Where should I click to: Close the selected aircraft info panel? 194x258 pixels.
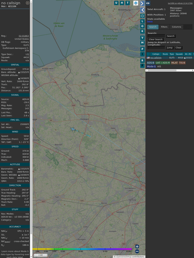pos(28,3)
